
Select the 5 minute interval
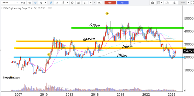click(x=17, y=3)
